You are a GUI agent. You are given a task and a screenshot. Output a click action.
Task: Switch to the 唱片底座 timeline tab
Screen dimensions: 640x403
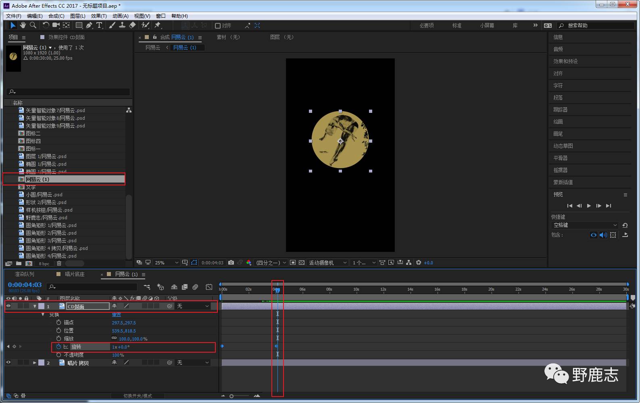[75, 274]
